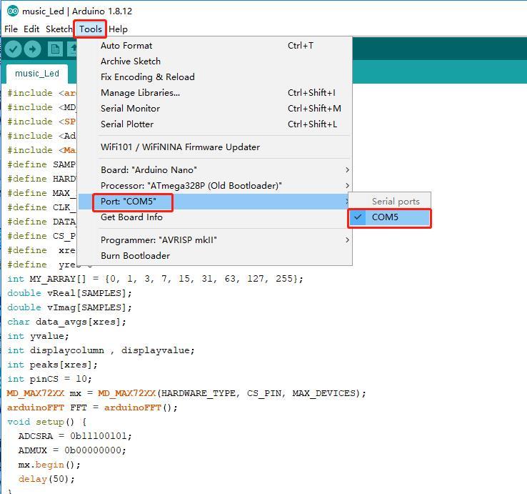The width and height of the screenshot is (527, 494).
Task: Click the New sketch file icon
Action: (x=55, y=49)
